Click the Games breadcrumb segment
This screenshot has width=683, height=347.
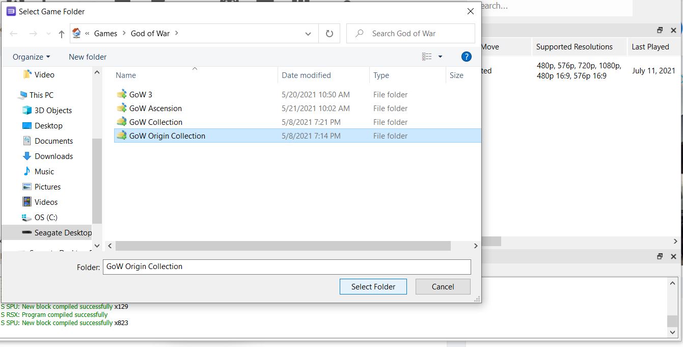point(105,34)
